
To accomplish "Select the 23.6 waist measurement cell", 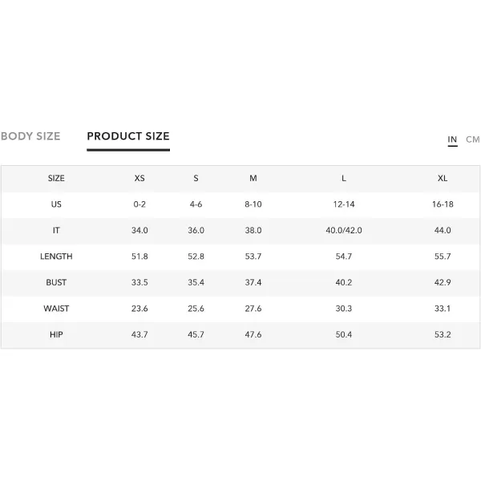I will coord(139,309).
